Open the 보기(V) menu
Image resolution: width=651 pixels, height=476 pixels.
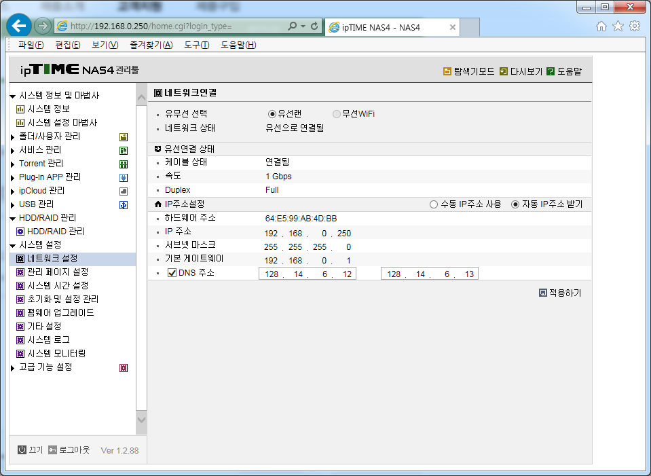(105, 45)
